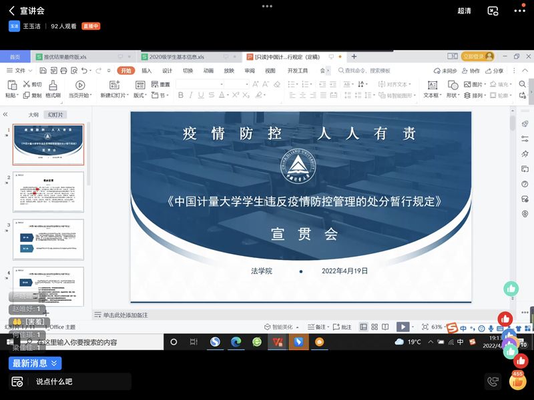
Task: Select the 切换 ribbon tab
Action: tap(188, 71)
